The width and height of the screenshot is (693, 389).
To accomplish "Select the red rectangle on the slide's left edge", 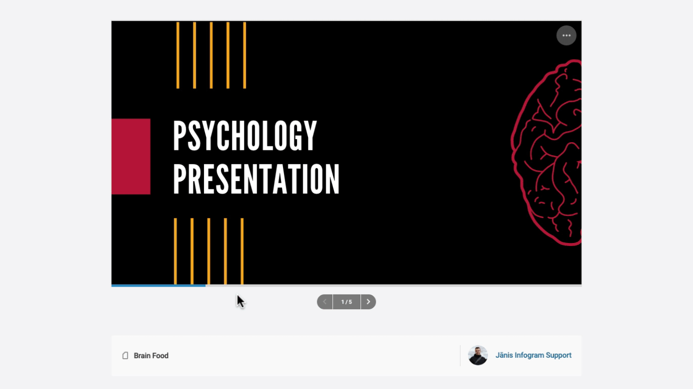I will pyautogui.click(x=131, y=157).
